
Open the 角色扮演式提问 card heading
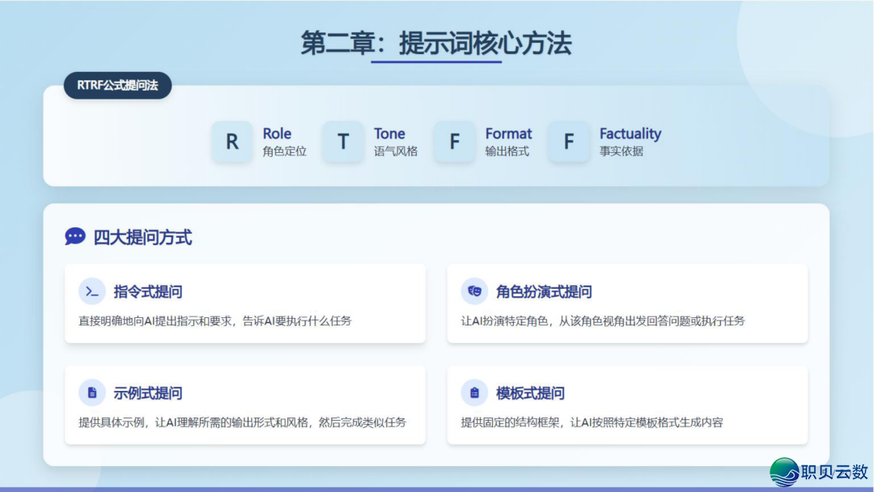(x=544, y=291)
